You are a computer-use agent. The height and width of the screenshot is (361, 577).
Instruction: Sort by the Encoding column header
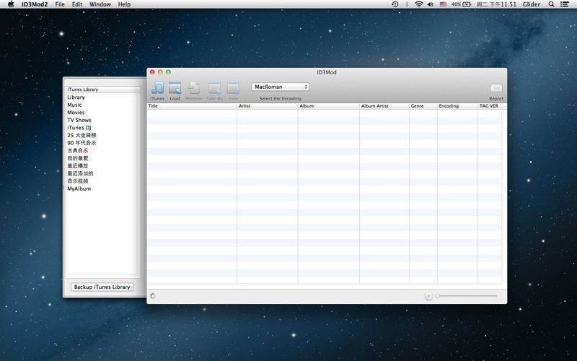[x=457, y=106]
